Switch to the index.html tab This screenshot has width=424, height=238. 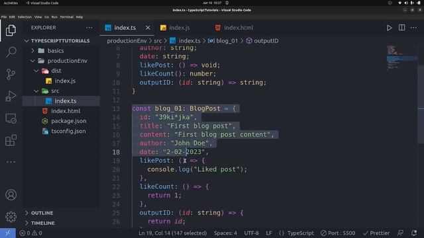[x=238, y=28]
